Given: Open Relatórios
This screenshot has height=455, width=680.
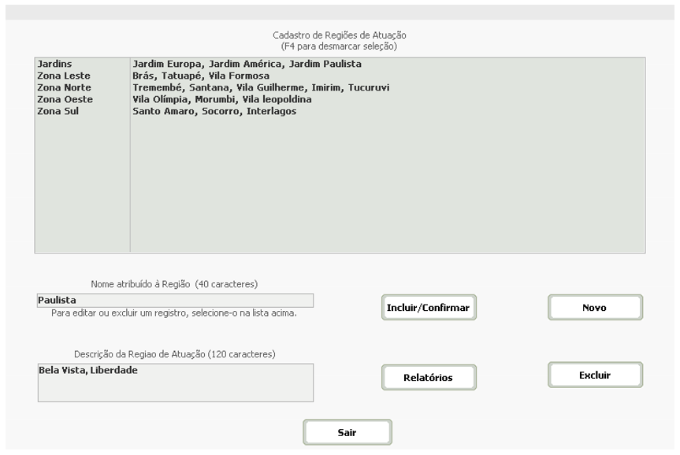Looking at the screenshot, I should pyautogui.click(x=428, y=378).
